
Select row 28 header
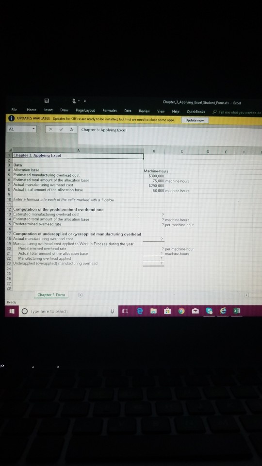point(9,288)
